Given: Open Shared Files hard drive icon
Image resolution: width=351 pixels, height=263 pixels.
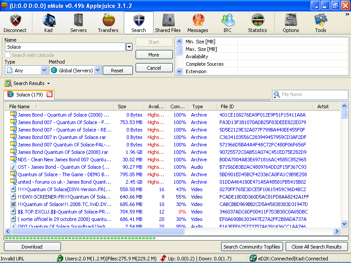Looking at the screenshot, I should (168, 20).
